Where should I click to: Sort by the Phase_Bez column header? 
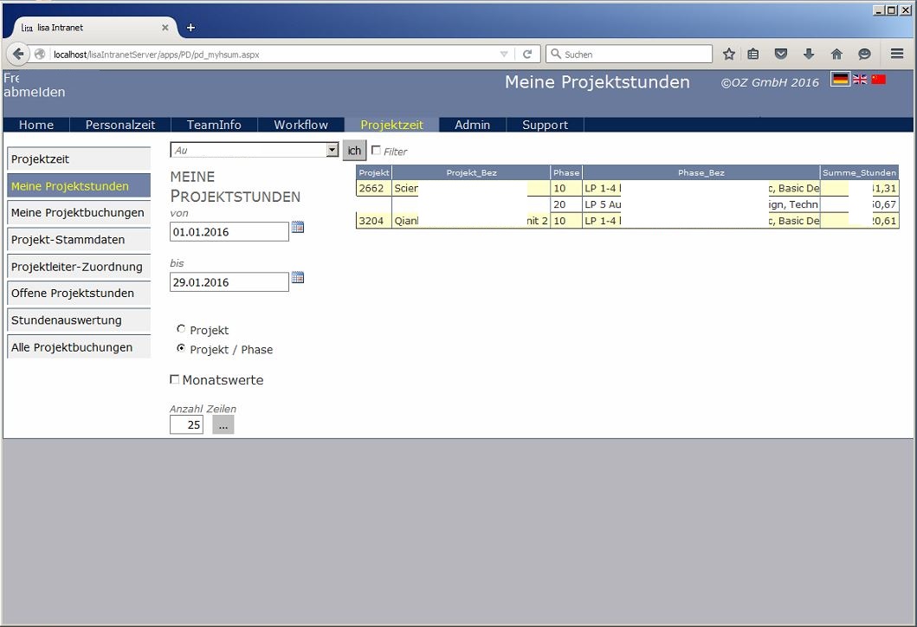coord(701,172)
